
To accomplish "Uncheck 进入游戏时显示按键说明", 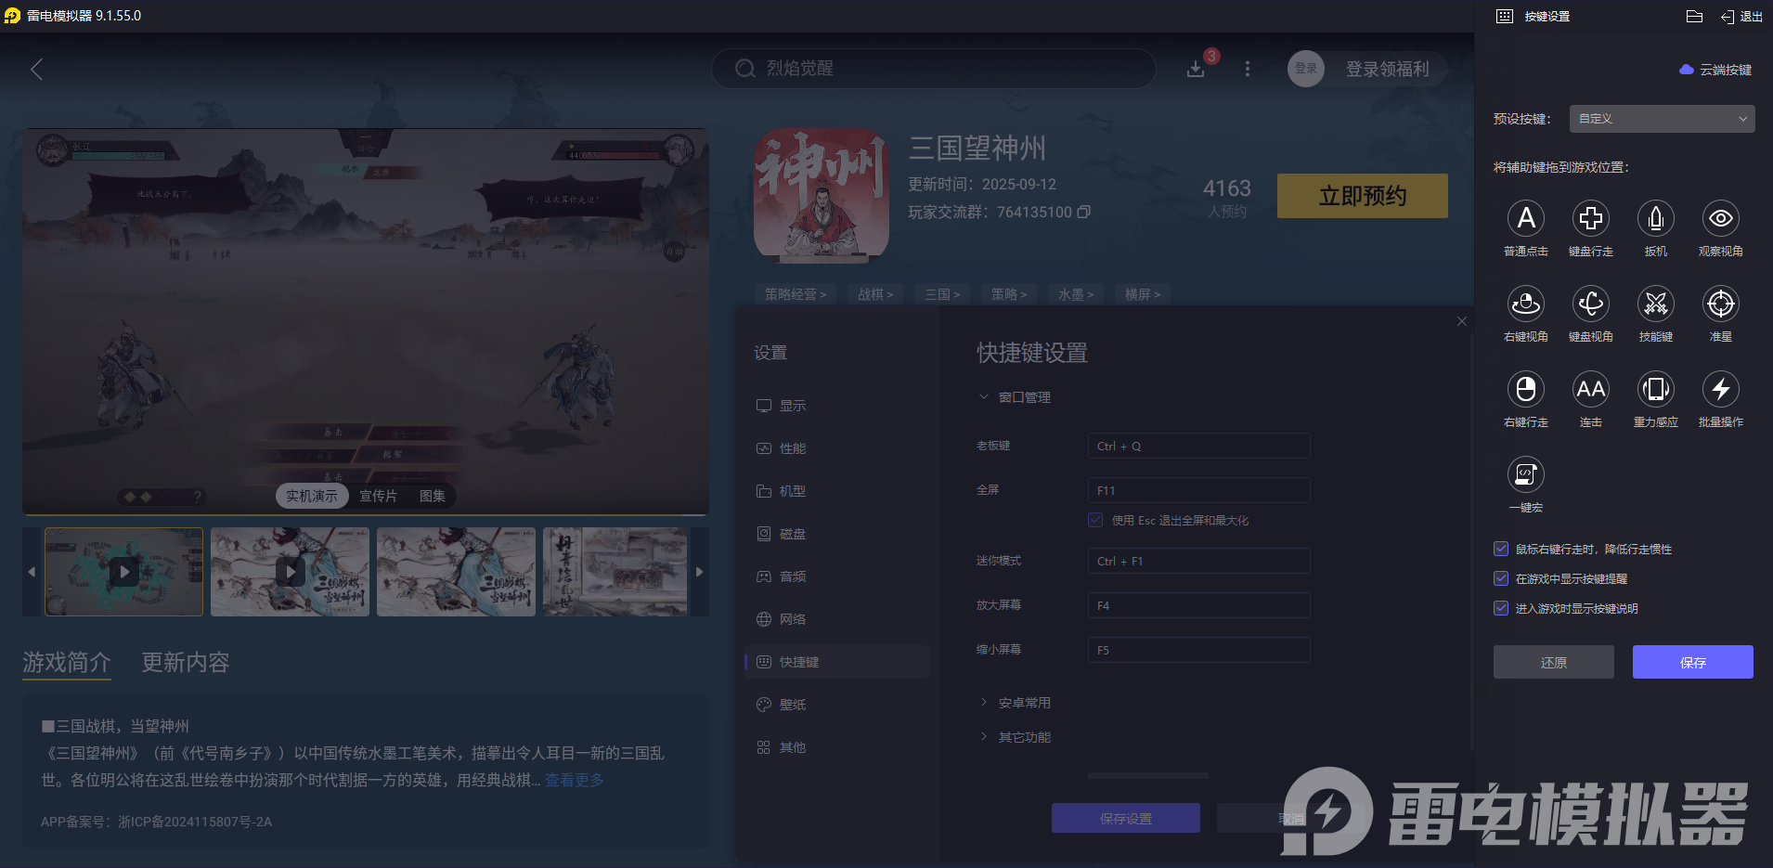I will [1500, 608].
